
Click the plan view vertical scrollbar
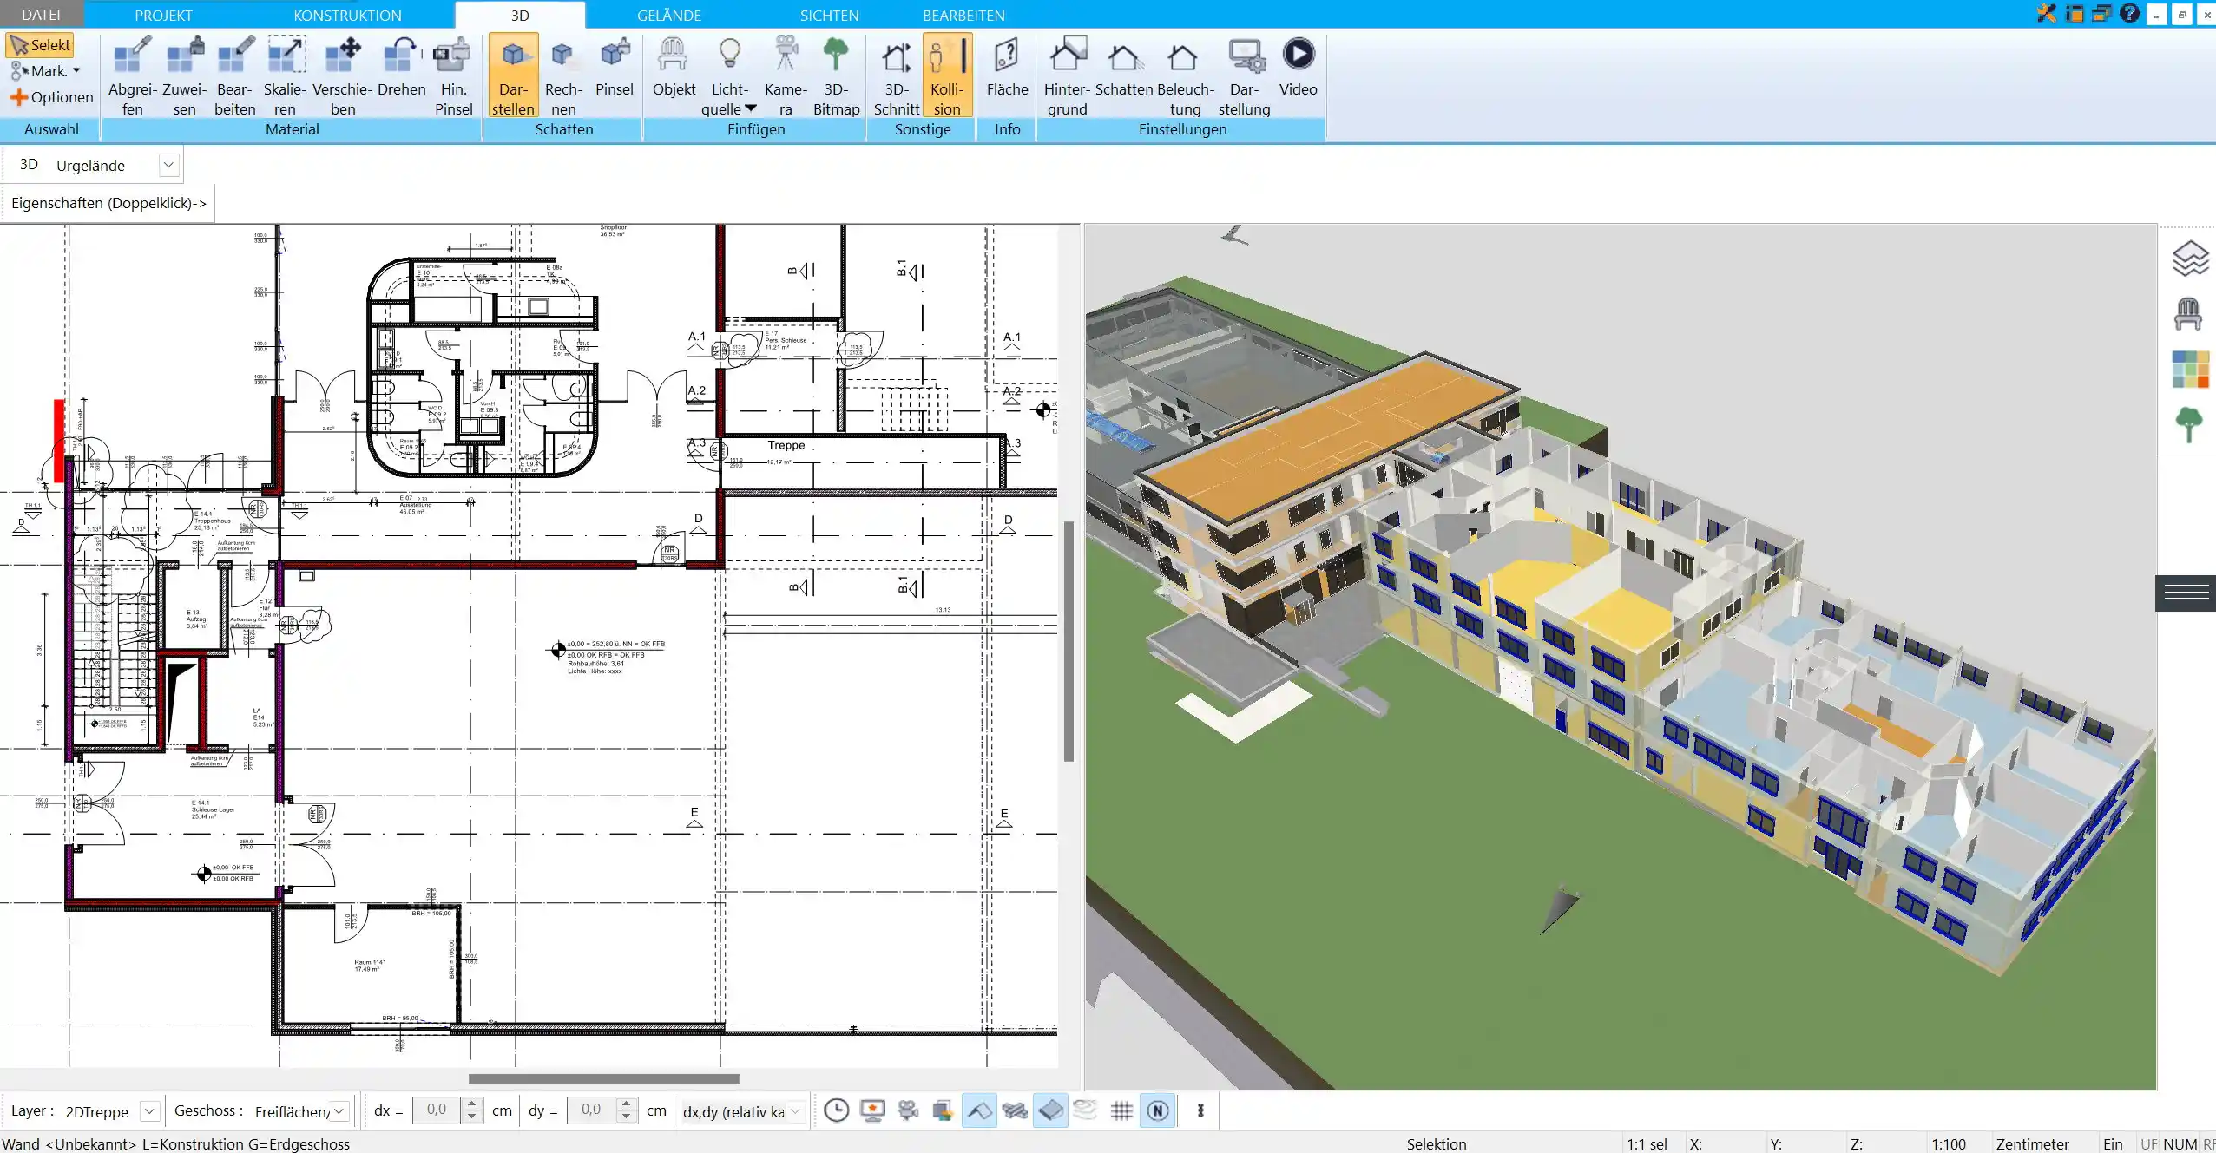(1069, 641)
